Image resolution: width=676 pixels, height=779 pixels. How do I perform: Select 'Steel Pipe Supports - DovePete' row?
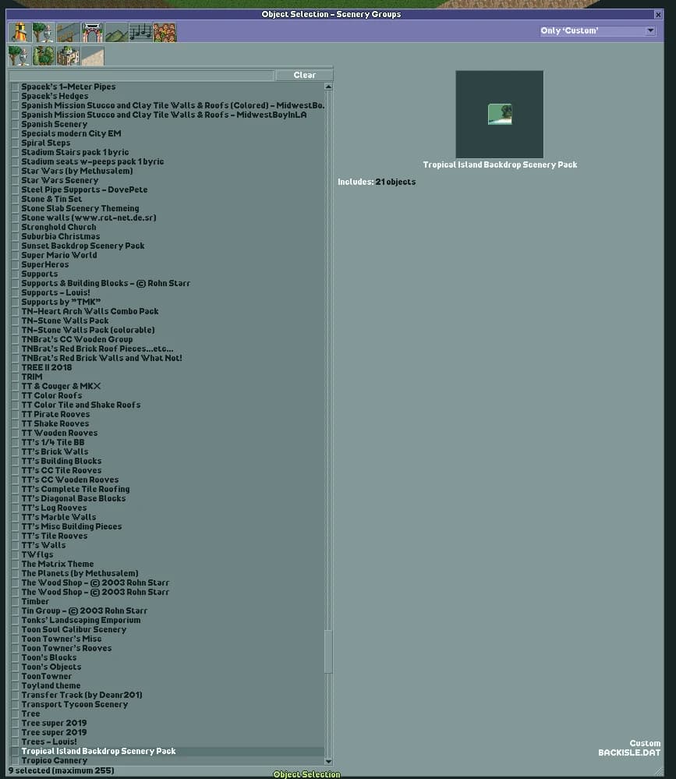(x=168, y=189)
